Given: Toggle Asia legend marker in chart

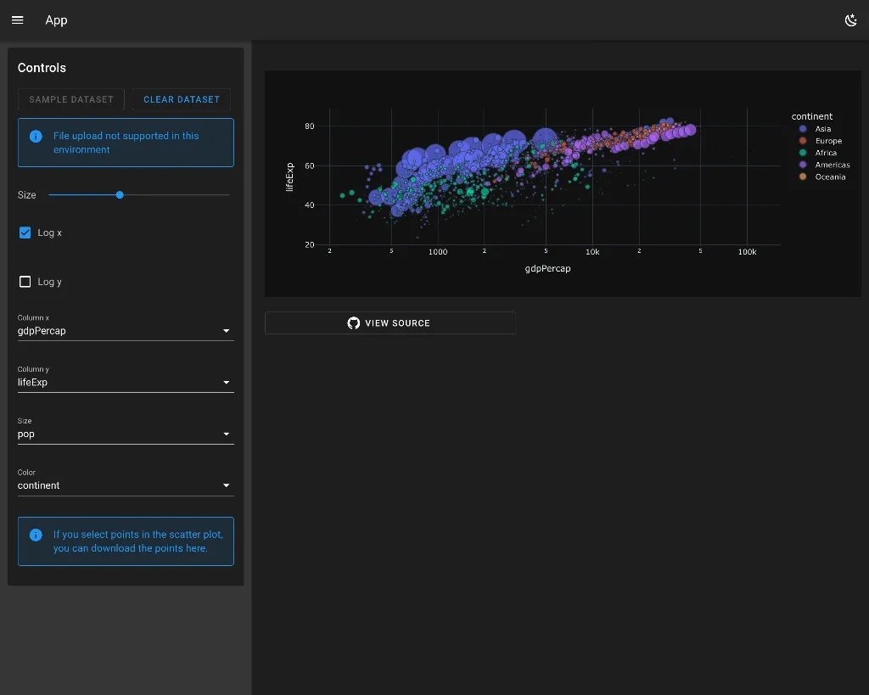Looking at the screenshot, I should 803,129.
